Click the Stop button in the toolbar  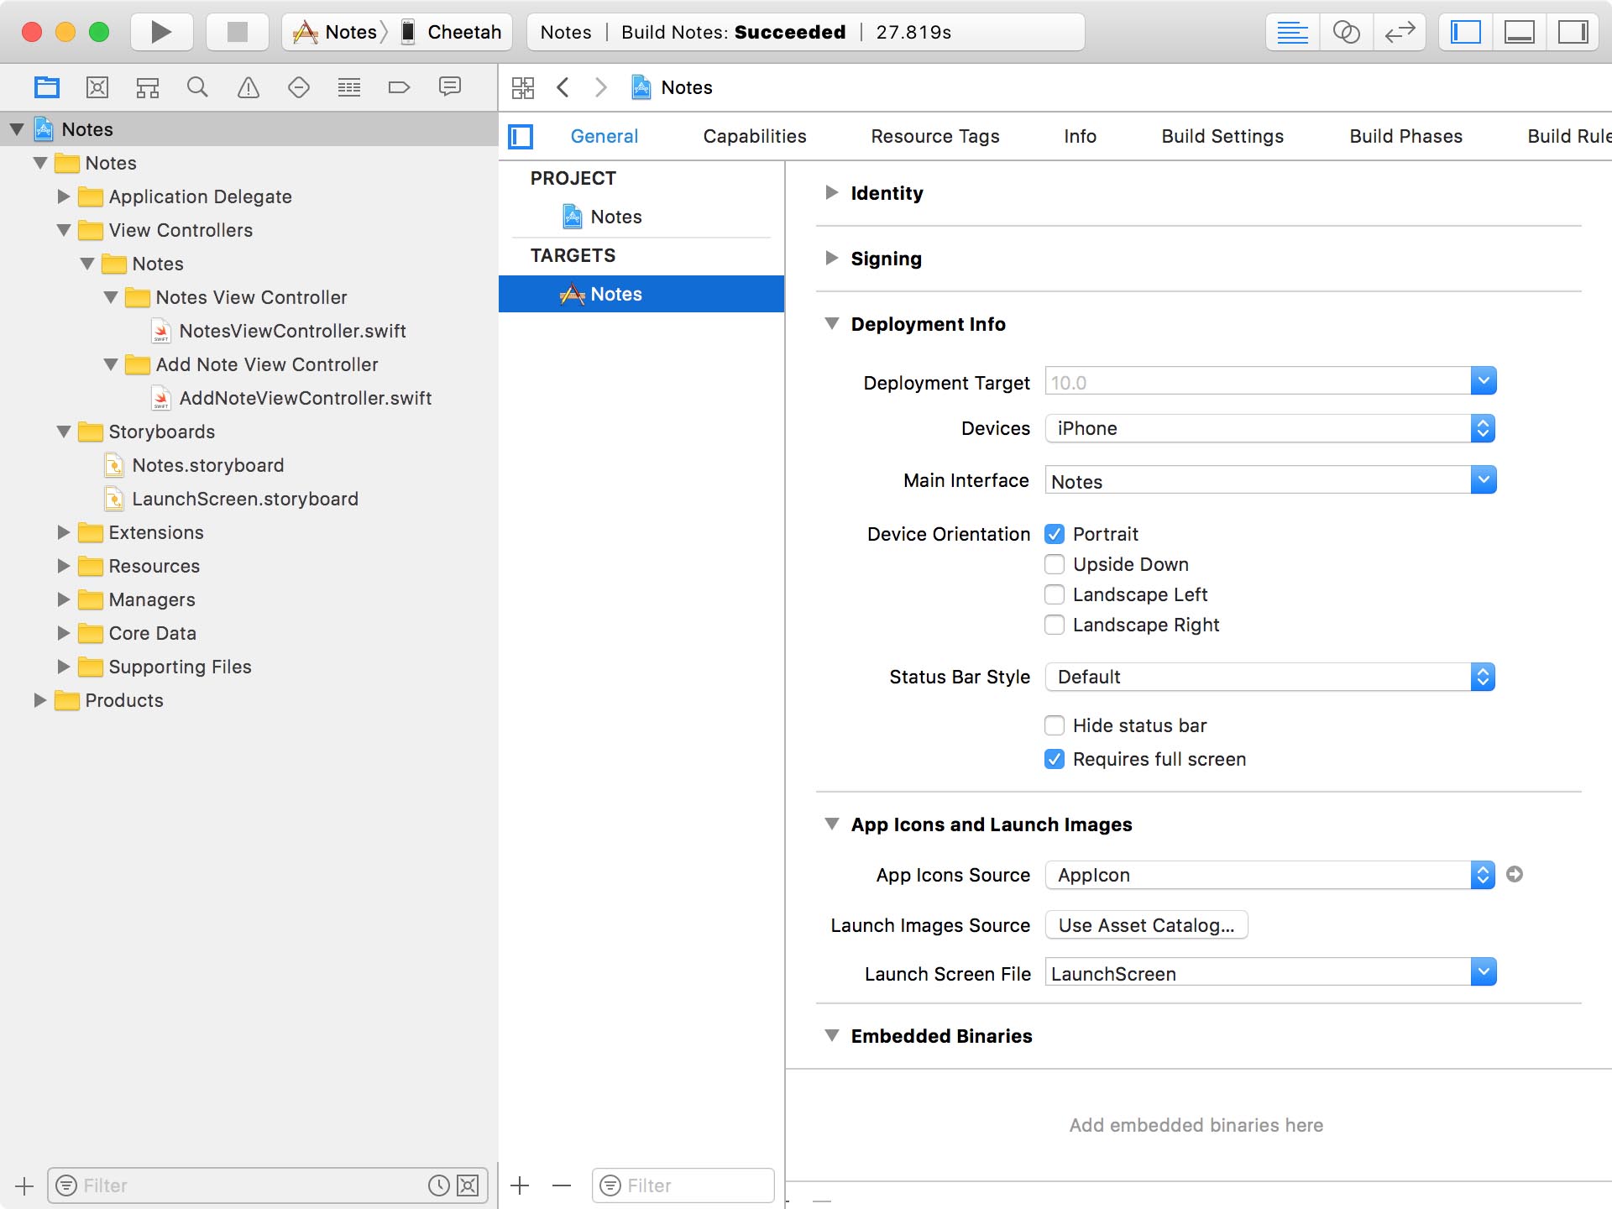pos(237,32)
